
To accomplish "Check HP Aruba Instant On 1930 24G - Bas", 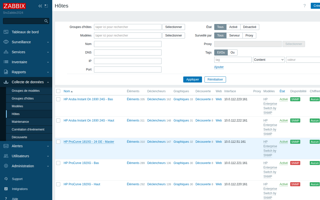I will 58,99.
